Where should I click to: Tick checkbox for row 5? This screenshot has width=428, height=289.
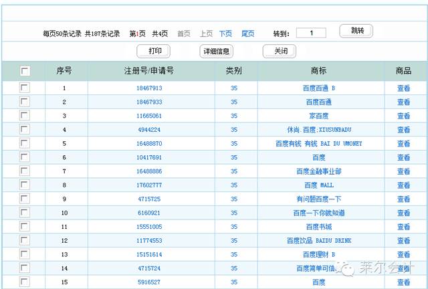25,143
